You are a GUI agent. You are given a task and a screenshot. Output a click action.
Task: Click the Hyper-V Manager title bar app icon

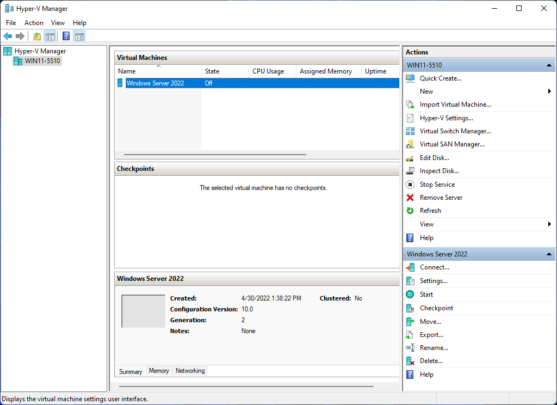click(x=9, y=8)
